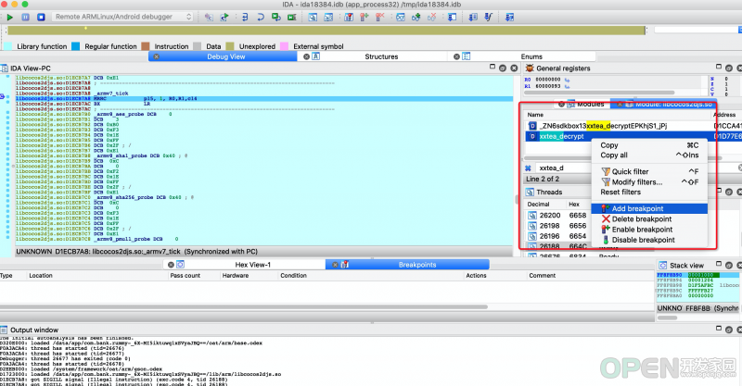Viewport: 742px width, 386px height.
Task: Select thread 26200 in Threads list
Action: pyautogui.click(x=557, y=215)
